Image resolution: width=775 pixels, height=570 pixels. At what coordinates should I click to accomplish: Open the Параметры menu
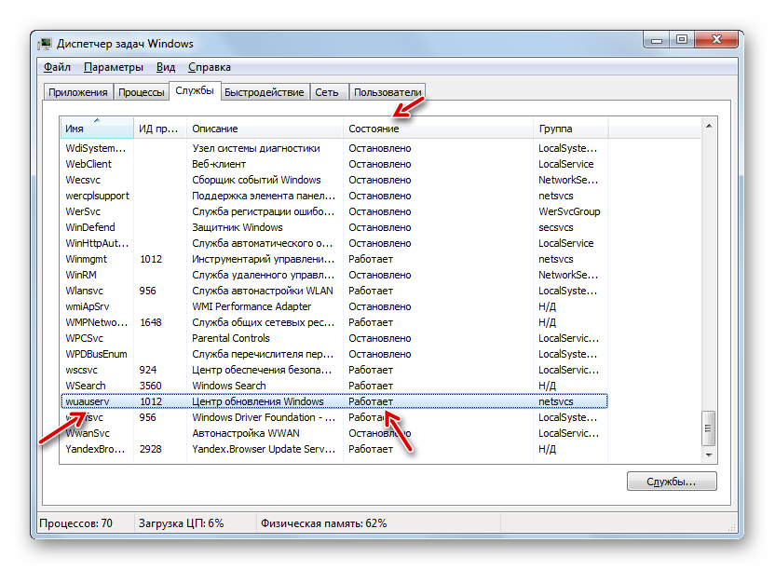tap(113, 67)
